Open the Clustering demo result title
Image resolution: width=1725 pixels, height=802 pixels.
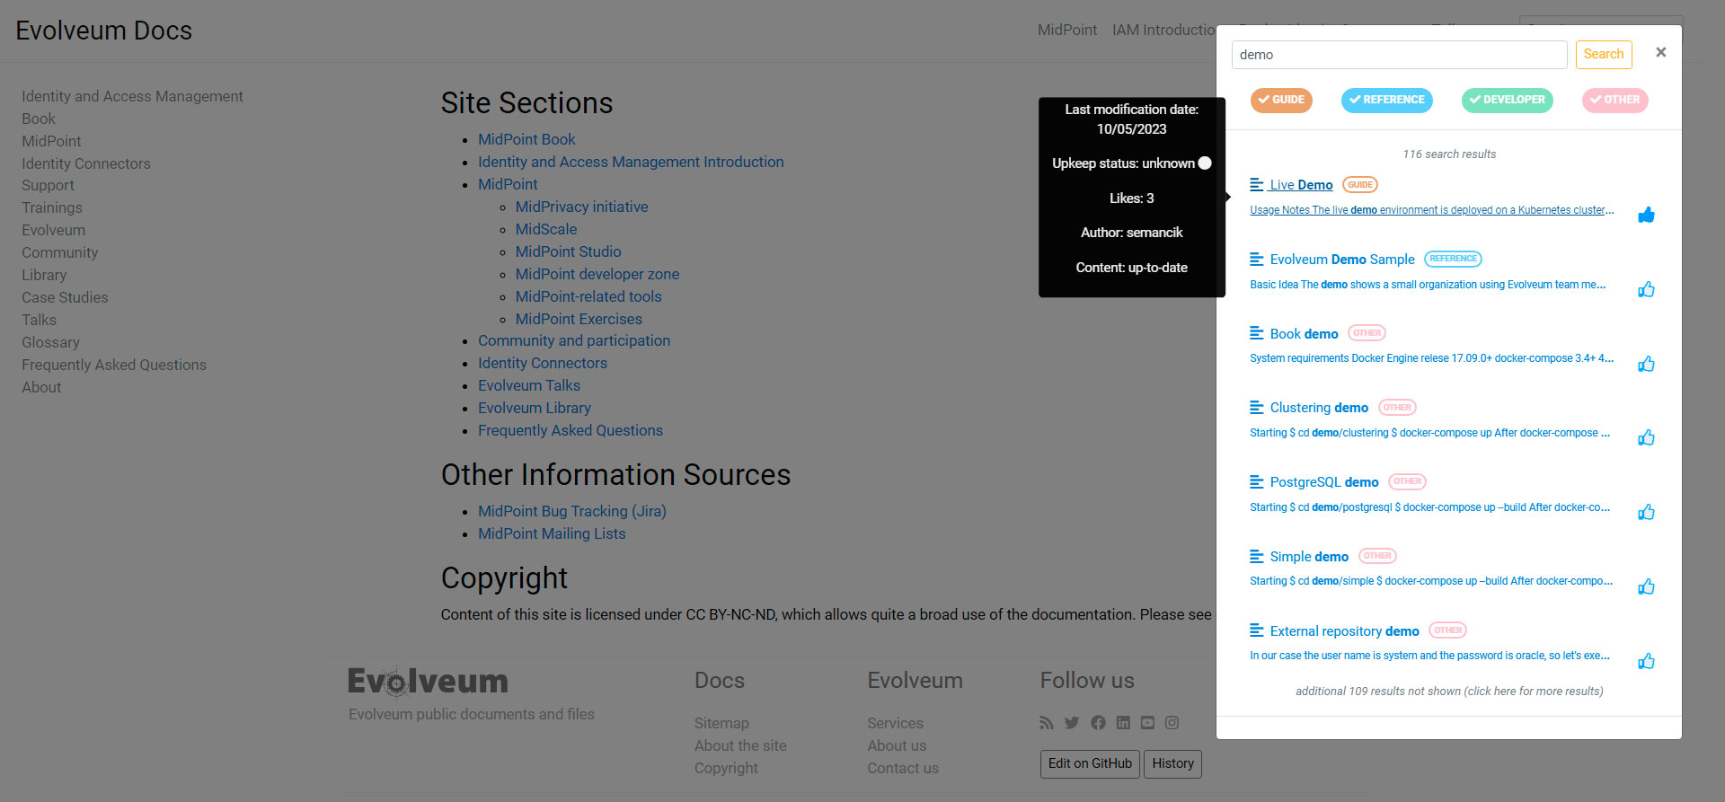coord(1319,407)
